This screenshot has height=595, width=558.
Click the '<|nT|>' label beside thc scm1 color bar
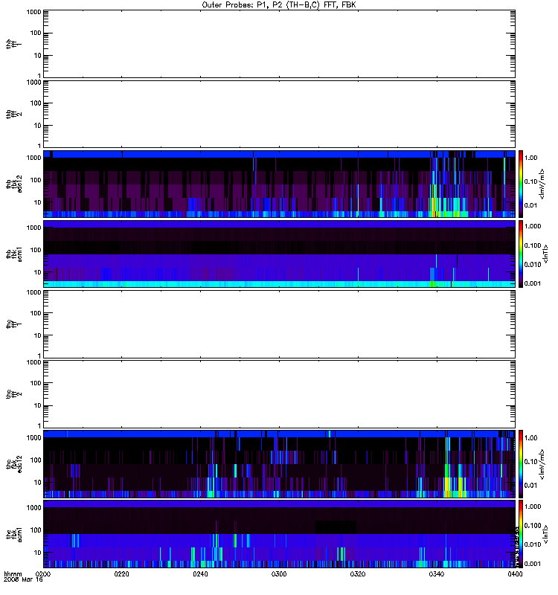coord(545,534)
